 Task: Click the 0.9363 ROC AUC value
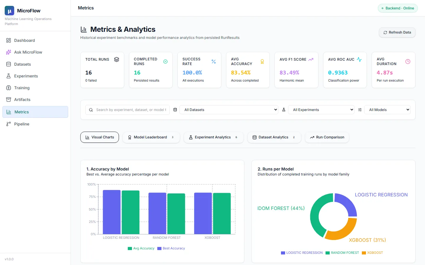tap(338, 73)
